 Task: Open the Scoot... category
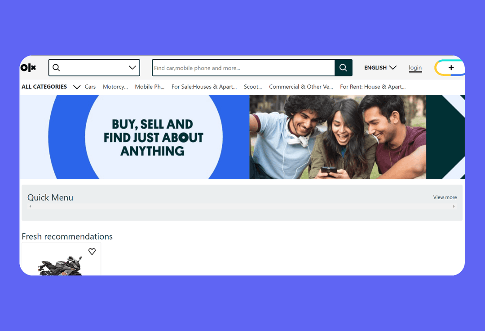253,87
